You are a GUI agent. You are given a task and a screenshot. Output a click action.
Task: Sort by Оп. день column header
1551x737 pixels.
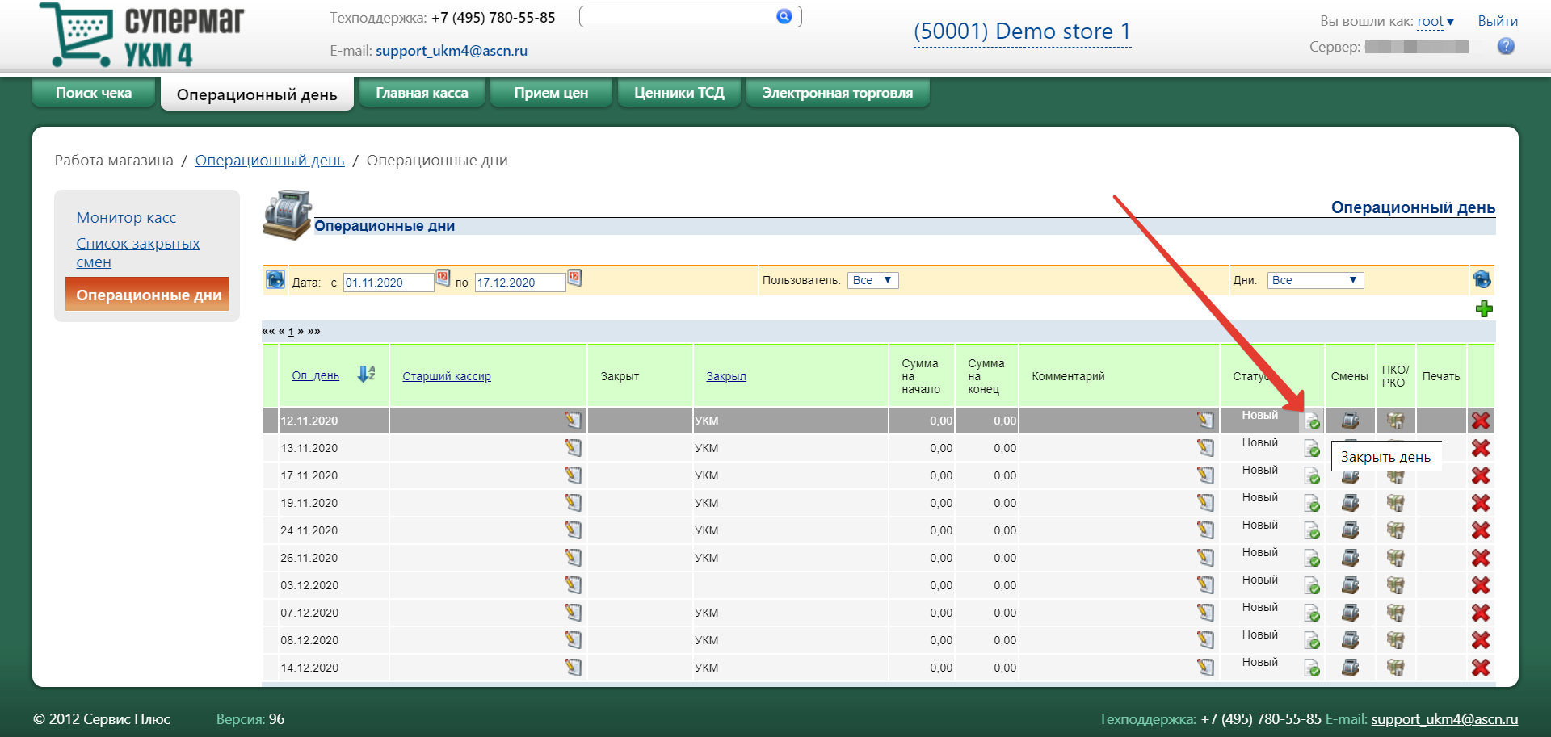[x=315, y=375]
